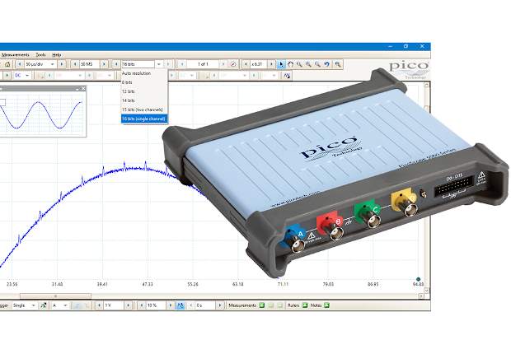Decrease trigger threshold left arrow
511x340 pixels.
99,305
